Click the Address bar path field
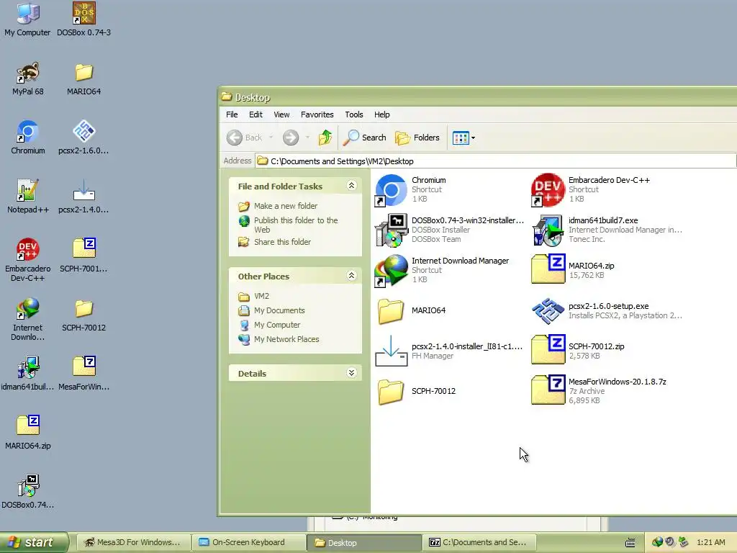 click(x=496, y=161)
